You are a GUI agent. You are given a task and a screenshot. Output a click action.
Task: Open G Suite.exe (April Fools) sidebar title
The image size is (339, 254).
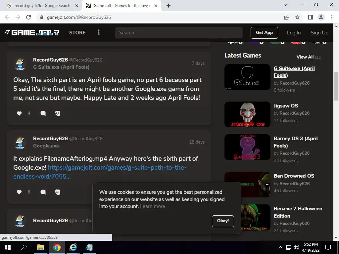[x=294, y=72]
